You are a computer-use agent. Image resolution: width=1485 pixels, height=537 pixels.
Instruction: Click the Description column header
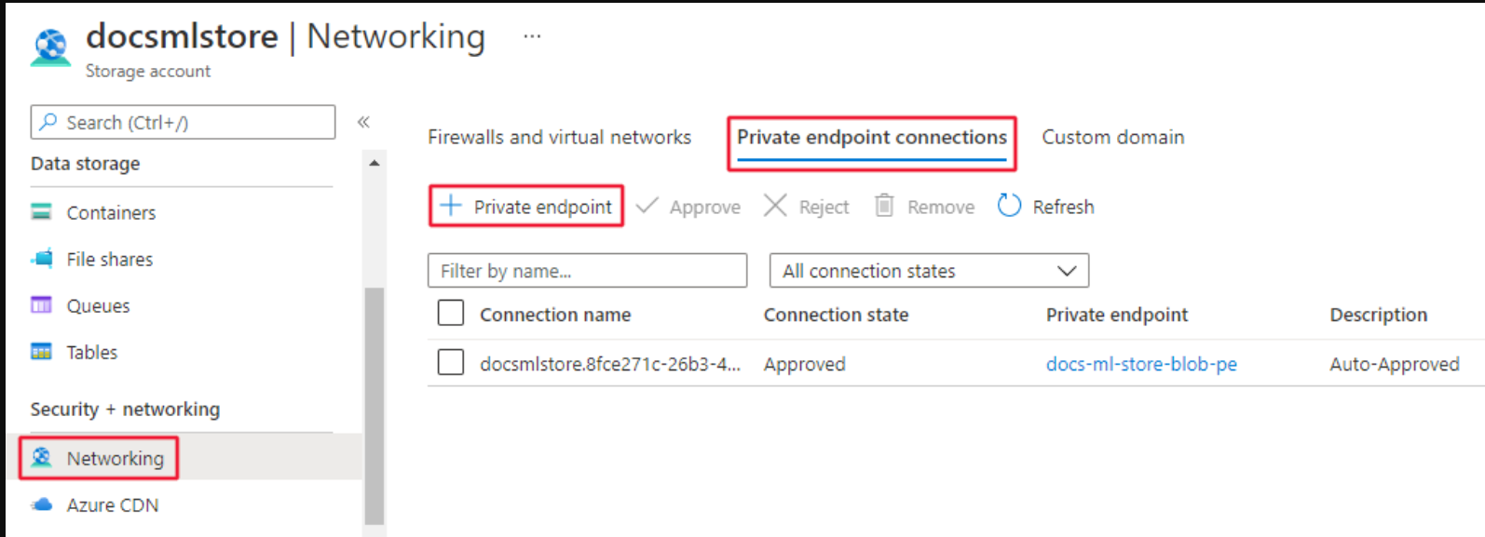[1378, 315]
